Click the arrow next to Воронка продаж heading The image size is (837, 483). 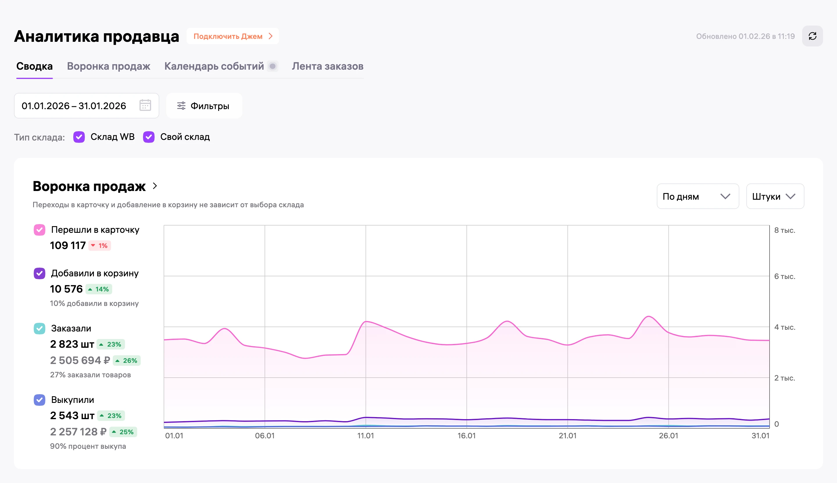pyautogui.click(x=155, y=186)
